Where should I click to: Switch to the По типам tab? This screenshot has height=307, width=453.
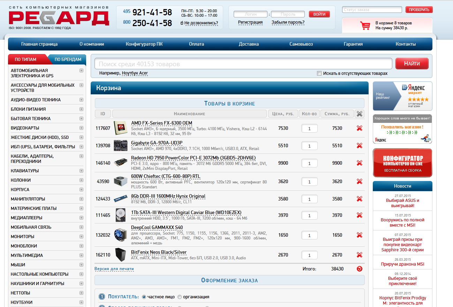point(25,60)
